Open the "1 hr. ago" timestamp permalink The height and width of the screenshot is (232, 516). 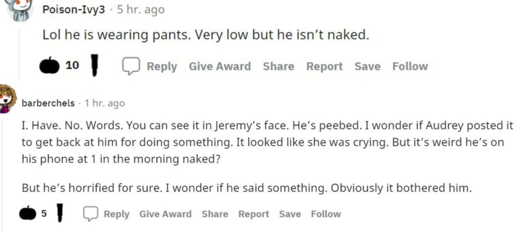105,103
